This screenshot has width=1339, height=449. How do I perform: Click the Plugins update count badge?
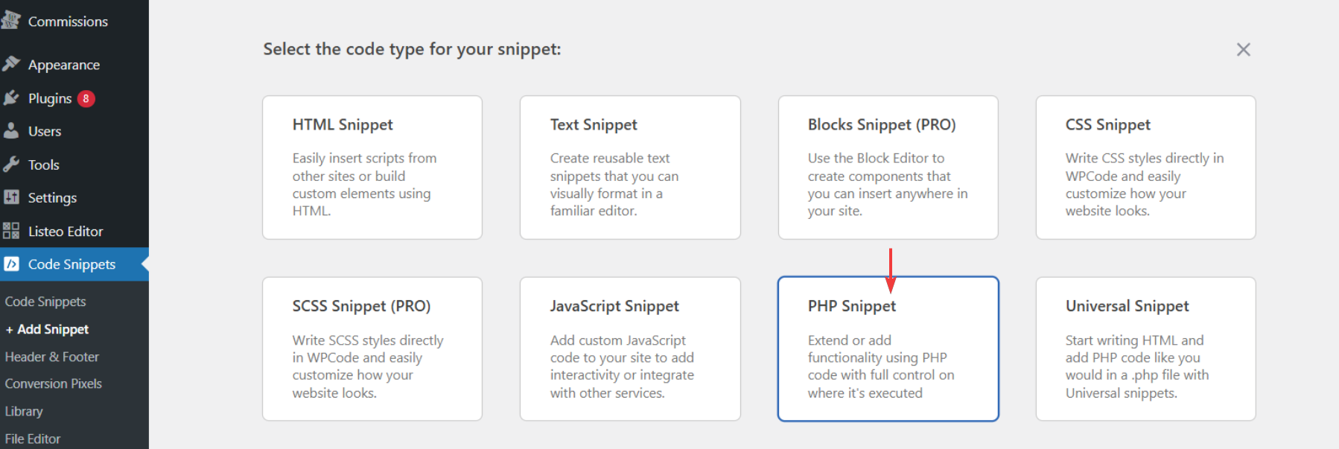pyautogui.click(x=86, y=98)
